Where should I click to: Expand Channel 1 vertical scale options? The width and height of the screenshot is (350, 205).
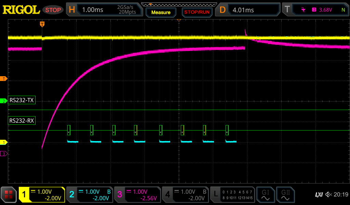pos(42,195)
